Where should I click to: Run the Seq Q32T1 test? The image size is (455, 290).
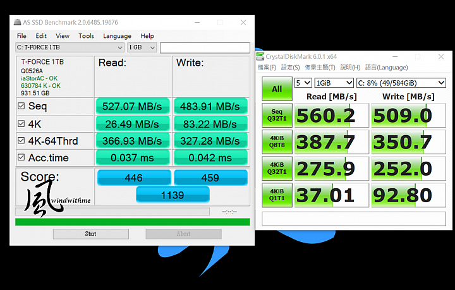click(x=277, y=115)
